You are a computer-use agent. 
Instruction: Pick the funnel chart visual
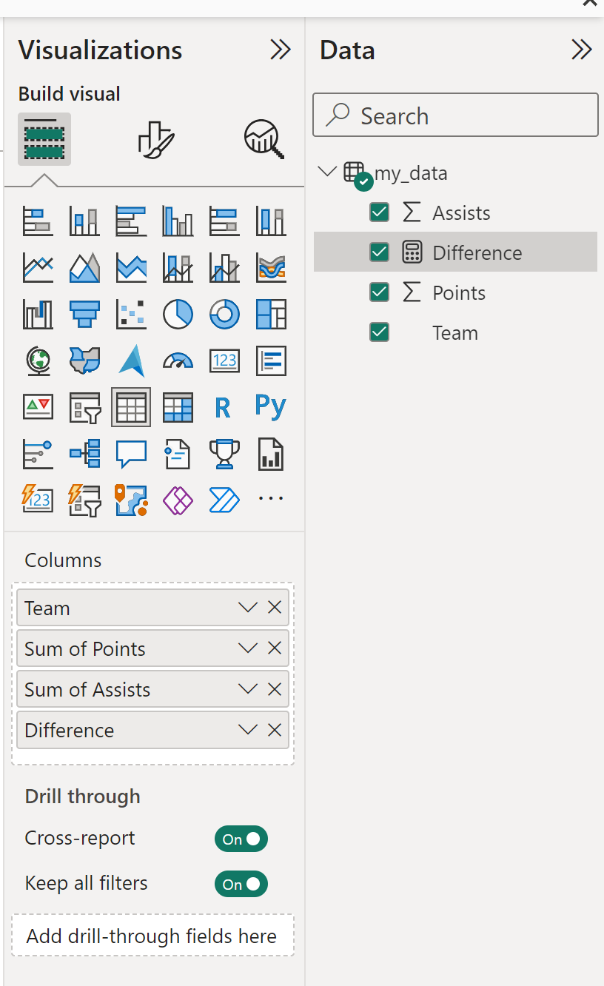pyautogui.click(x=85, y=314)
